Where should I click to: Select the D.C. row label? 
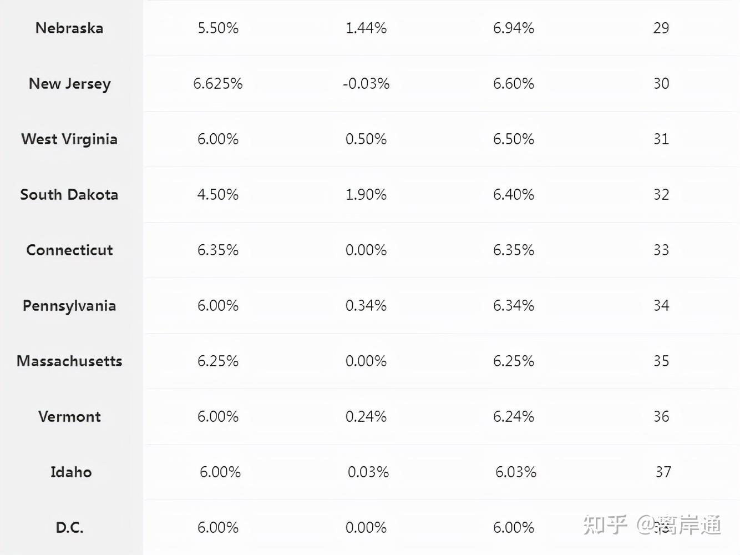pyautogui.click(x=69, y=527)
